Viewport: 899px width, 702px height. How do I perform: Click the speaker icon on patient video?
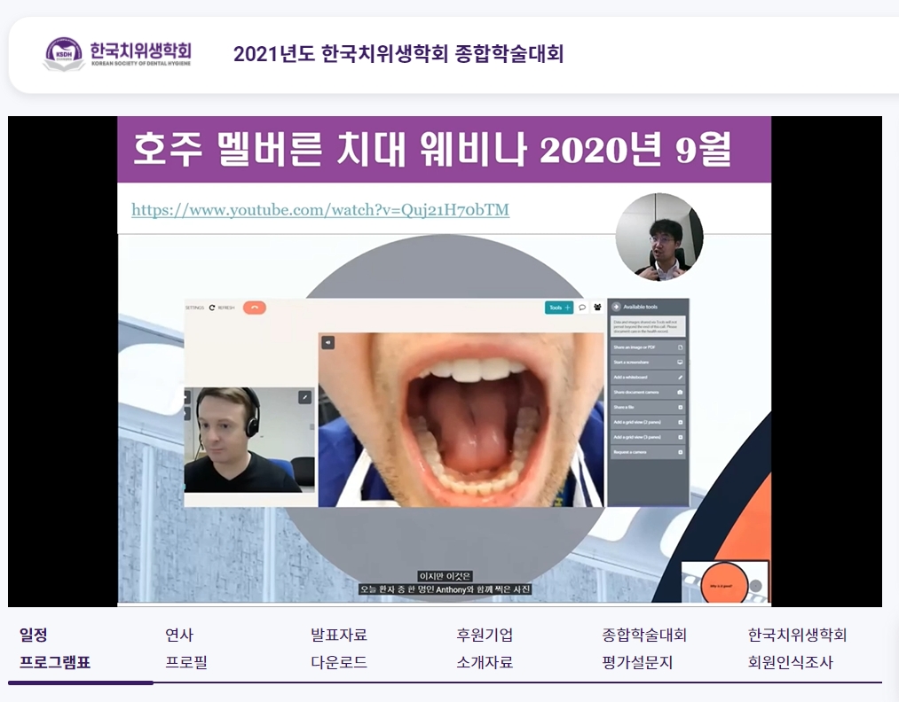327,342
